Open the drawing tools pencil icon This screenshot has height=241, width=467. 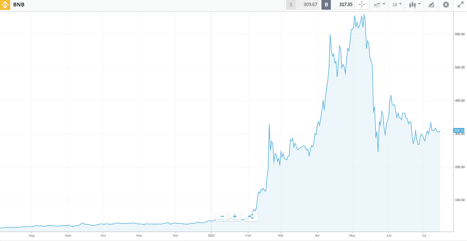[431, 5]
